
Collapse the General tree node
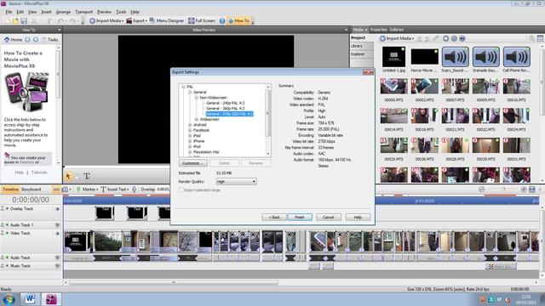click(190, 93)
